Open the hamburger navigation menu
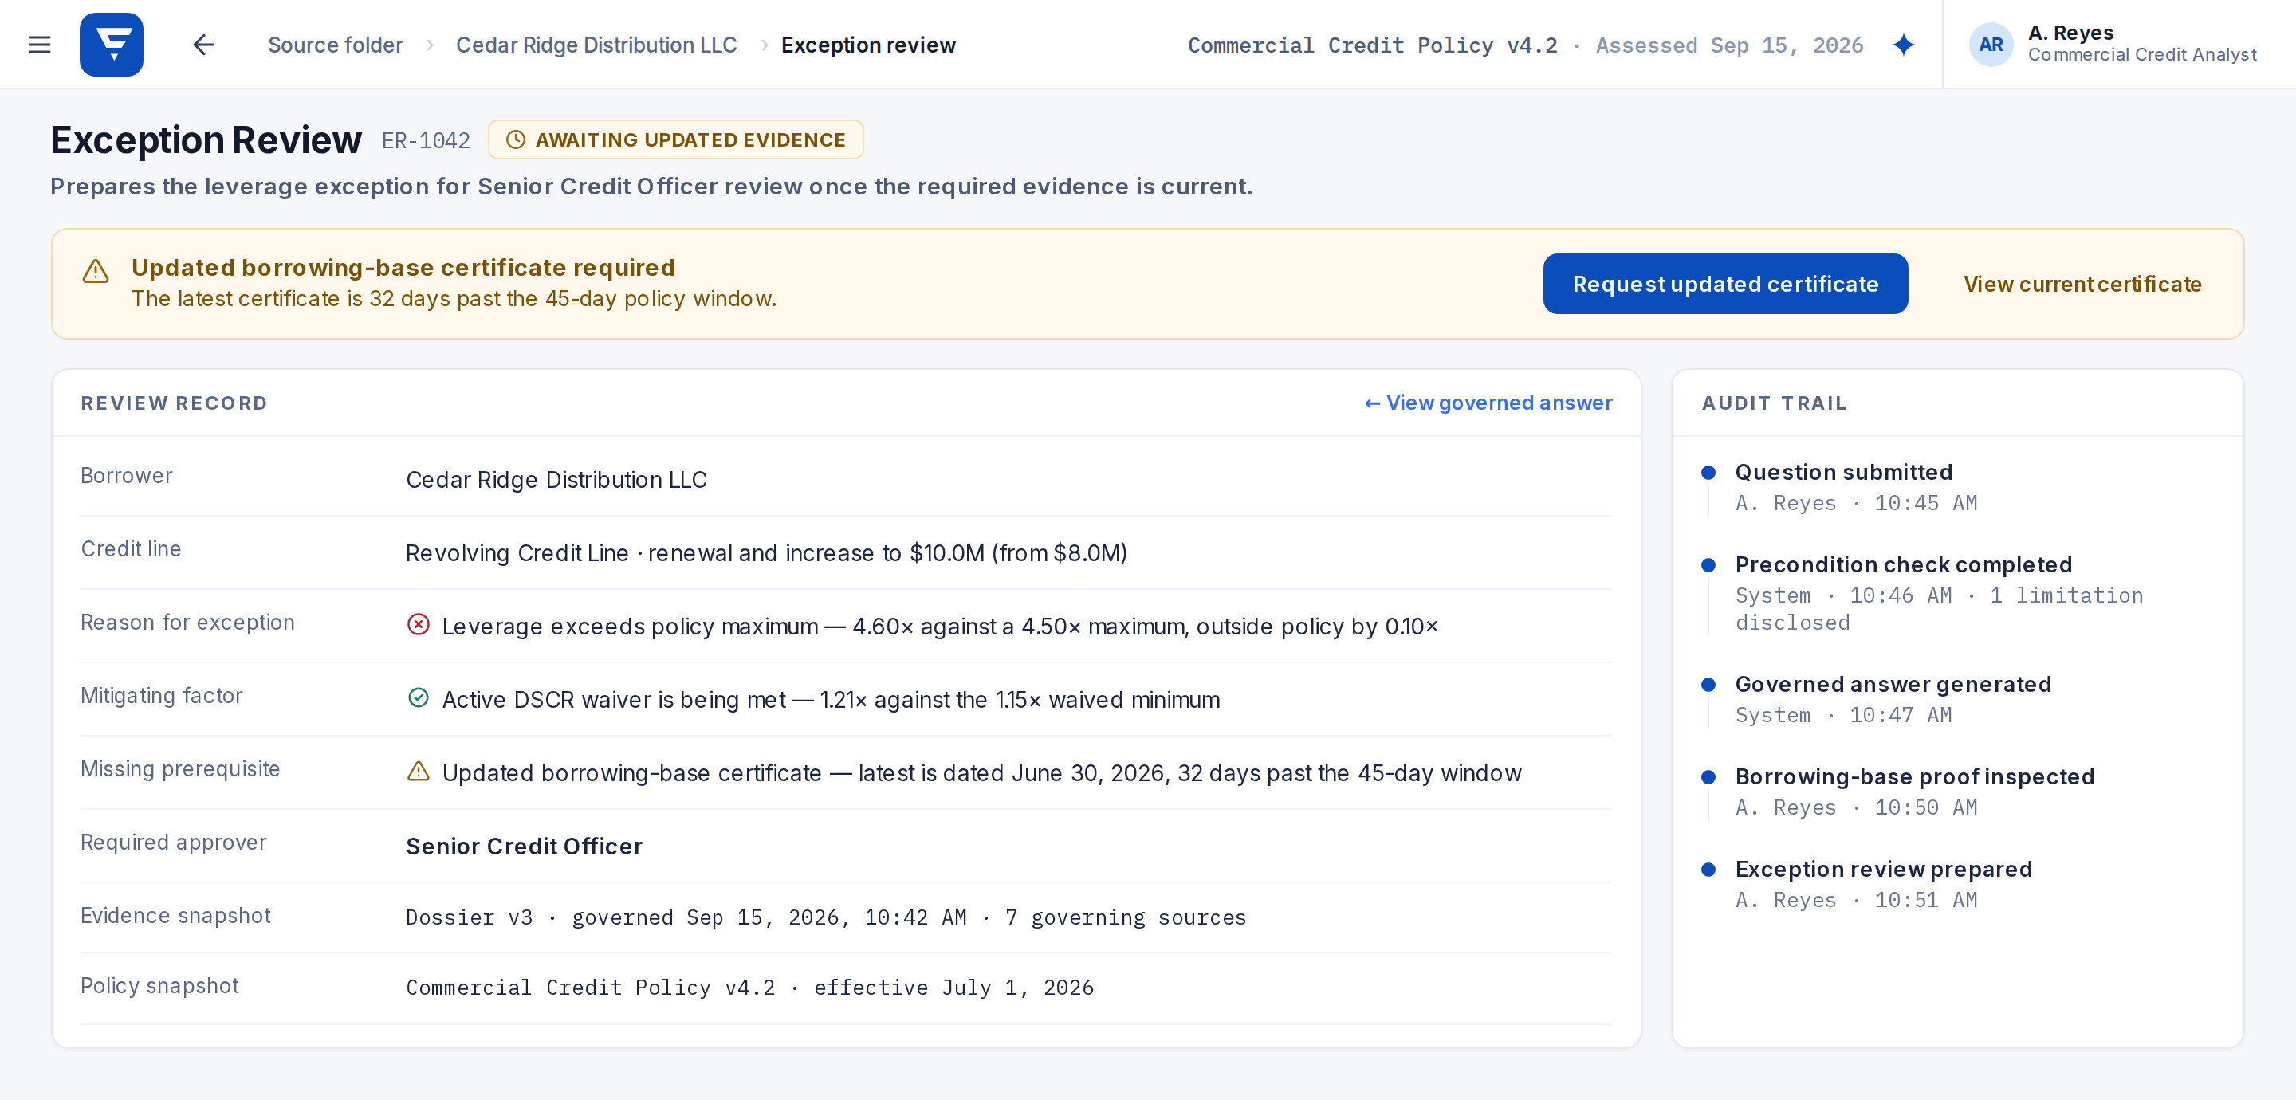2296x1100 pixels. [40, 45]
